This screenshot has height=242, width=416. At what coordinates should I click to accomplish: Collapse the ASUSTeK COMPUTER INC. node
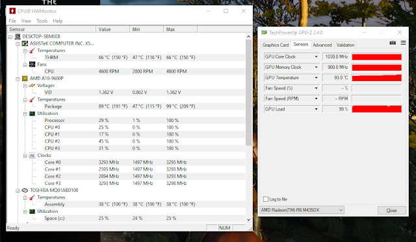(18, 43)
